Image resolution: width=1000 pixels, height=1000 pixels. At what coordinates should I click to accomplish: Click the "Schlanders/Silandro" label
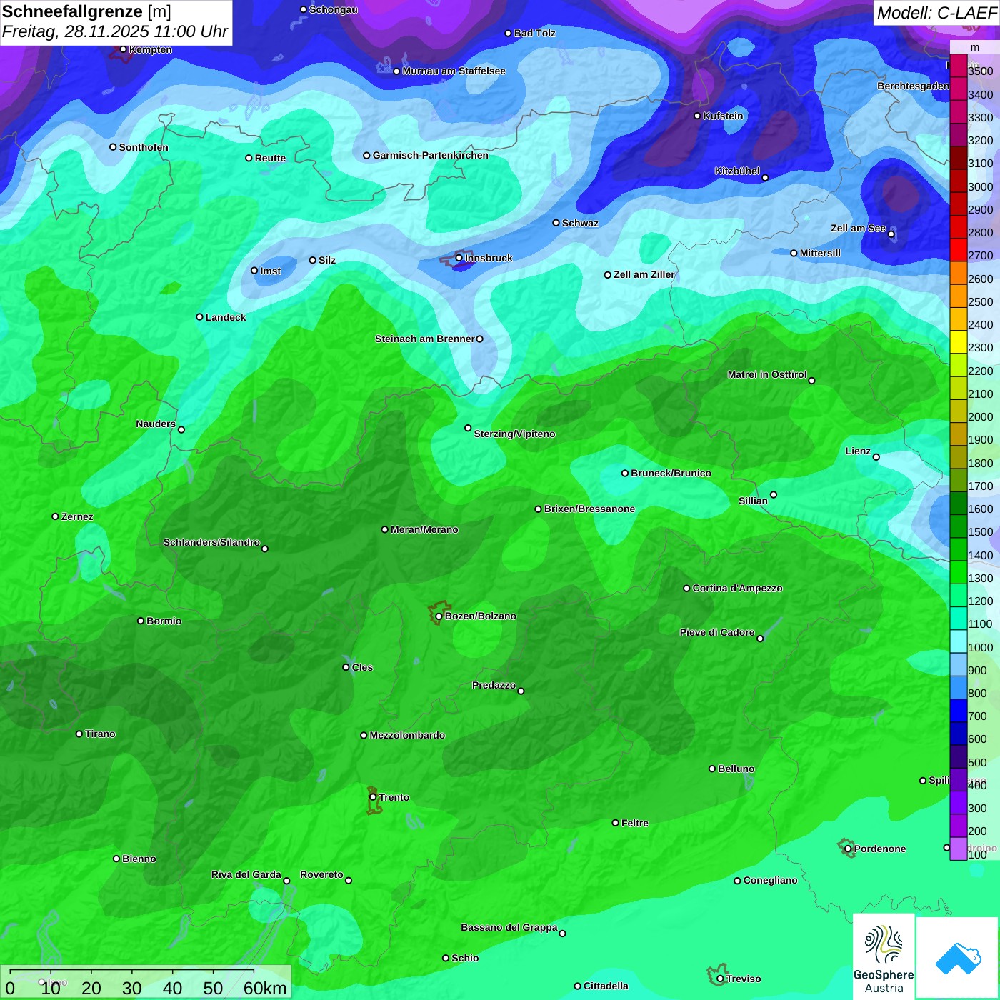click(x=211, y=542)
